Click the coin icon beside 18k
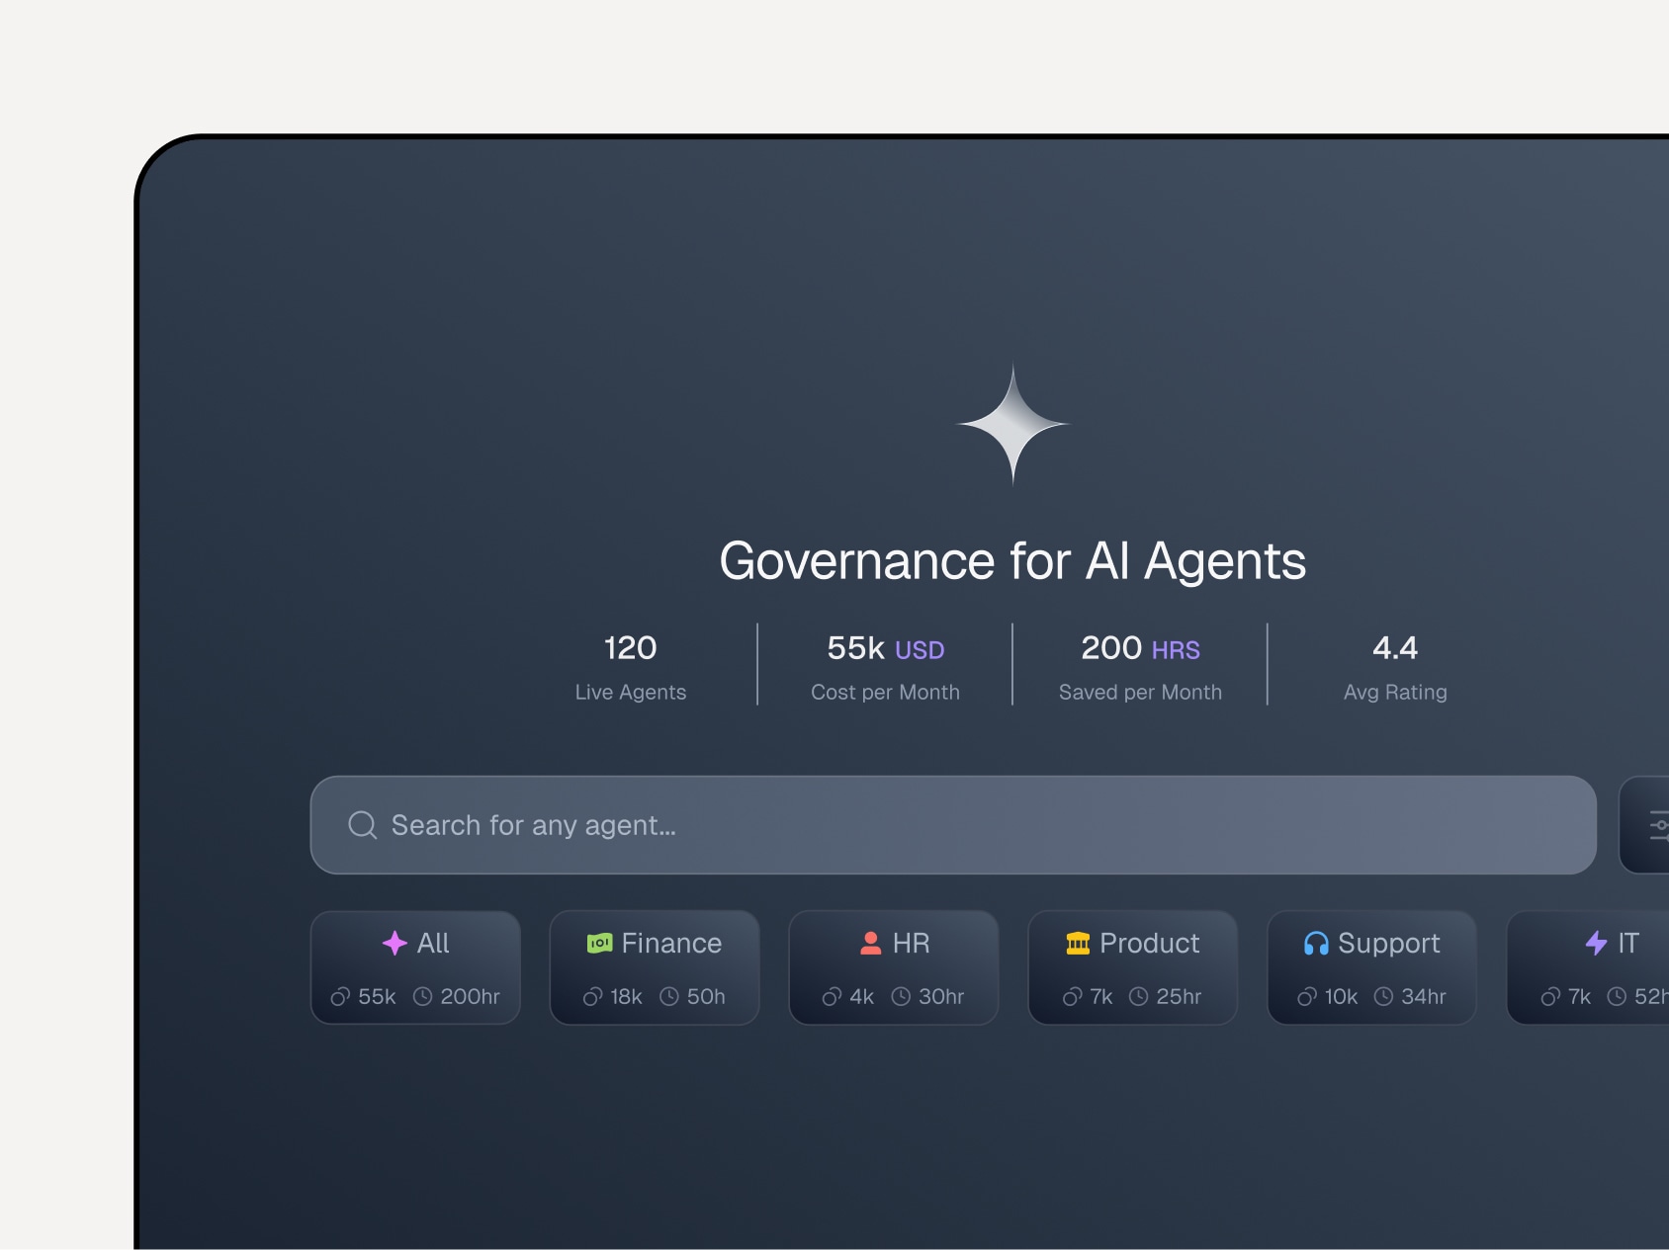Screen dimensions: 1669x1250 tap(592, 996)
